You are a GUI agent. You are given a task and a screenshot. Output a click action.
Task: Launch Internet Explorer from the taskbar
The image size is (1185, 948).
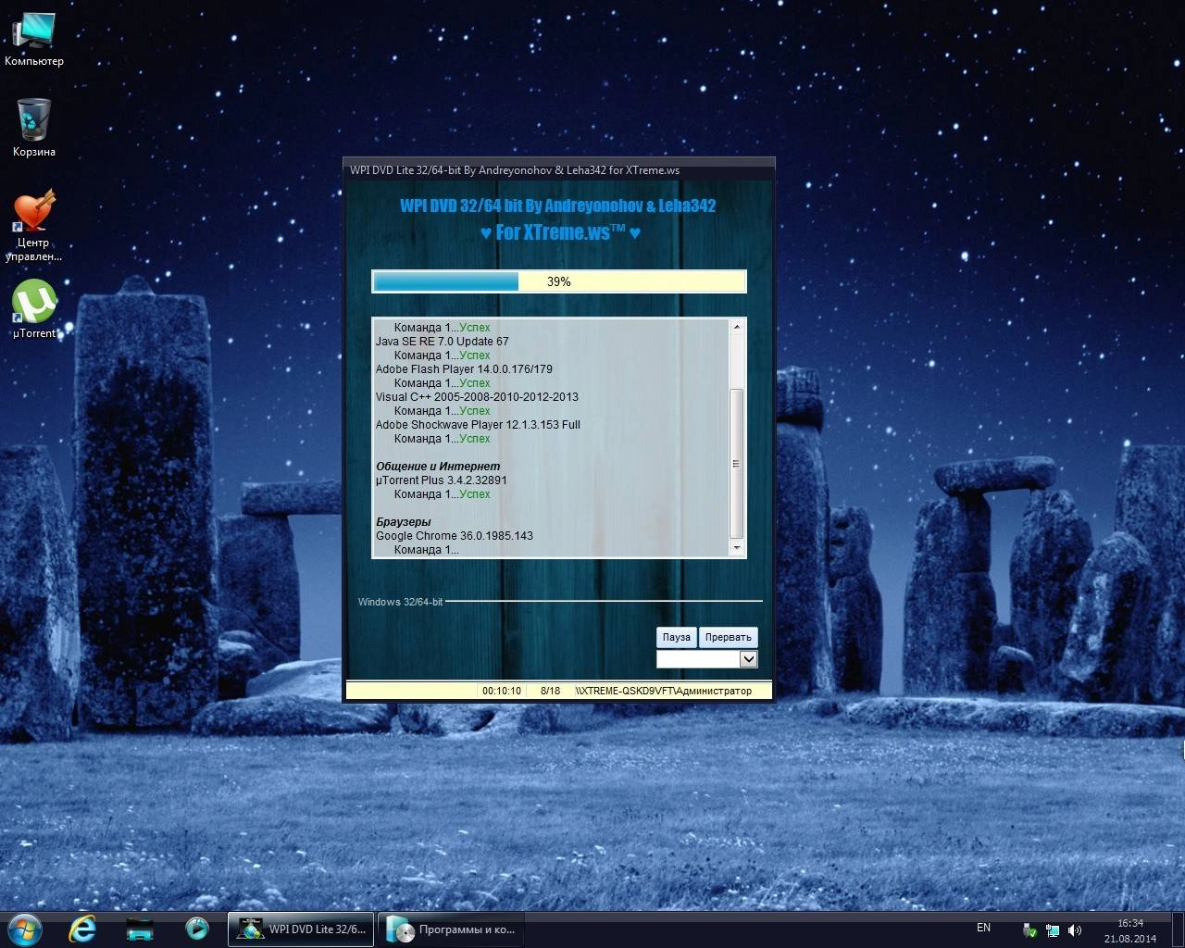[x=83, y=929]
